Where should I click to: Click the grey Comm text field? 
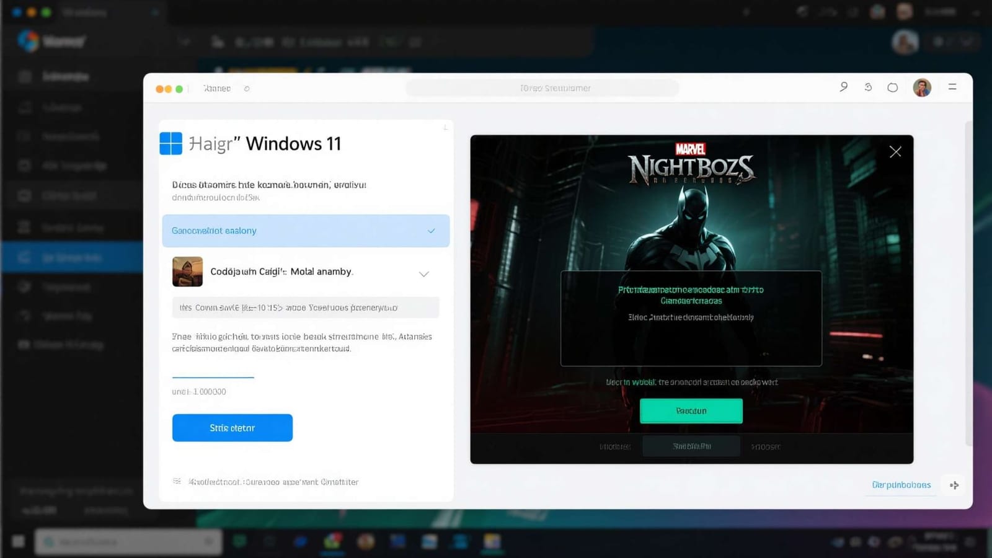point(306,308)
